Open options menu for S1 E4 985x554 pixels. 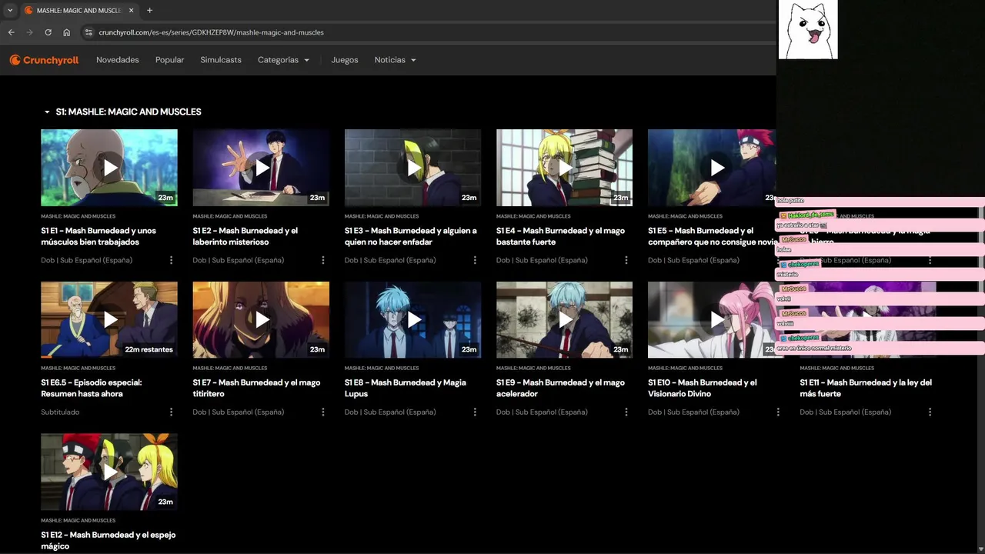tap(626, 260)
